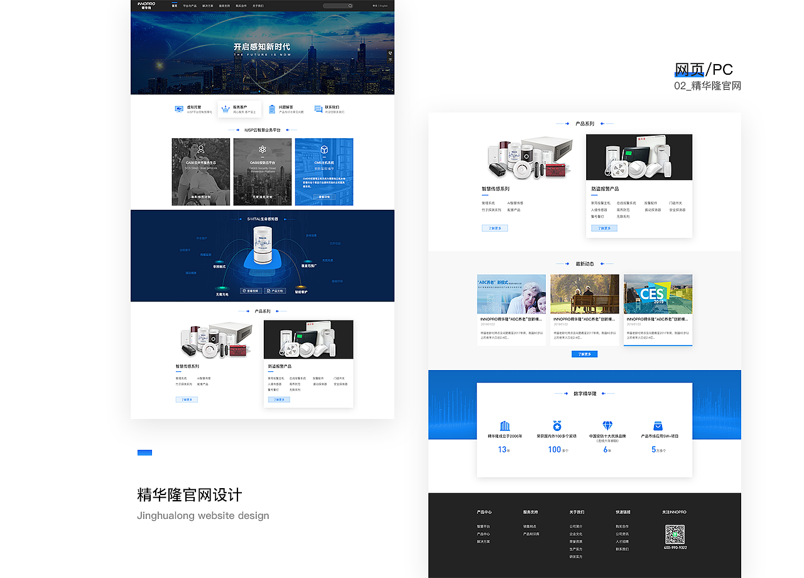Click 了解更多 under 防盗报警产品
Image resolution: width=804 pixels, height=578 pixels.
point(604,228)
